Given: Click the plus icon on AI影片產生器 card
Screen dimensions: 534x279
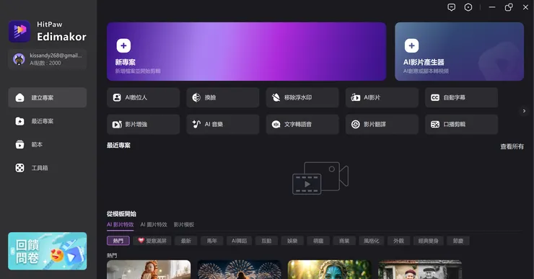Looking at the screenshot, I should pyautogui.click(x=412, y=45).
